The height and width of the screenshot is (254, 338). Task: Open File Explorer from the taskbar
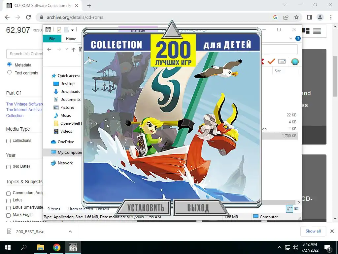click(x=40, y=247)
